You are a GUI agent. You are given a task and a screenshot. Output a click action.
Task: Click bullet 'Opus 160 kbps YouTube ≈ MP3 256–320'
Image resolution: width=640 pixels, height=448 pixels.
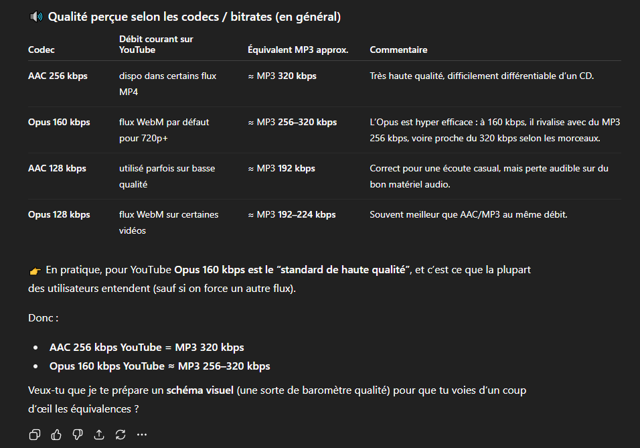[159, 366]
